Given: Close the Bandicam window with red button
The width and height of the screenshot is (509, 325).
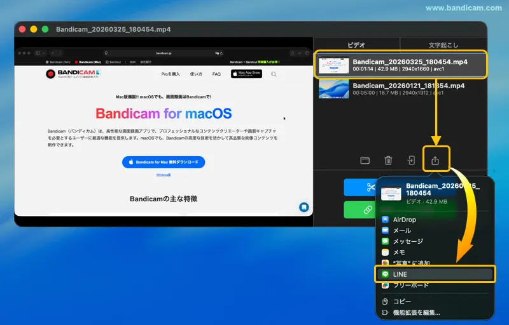Looking at the screenshot, I should point(22,29).
